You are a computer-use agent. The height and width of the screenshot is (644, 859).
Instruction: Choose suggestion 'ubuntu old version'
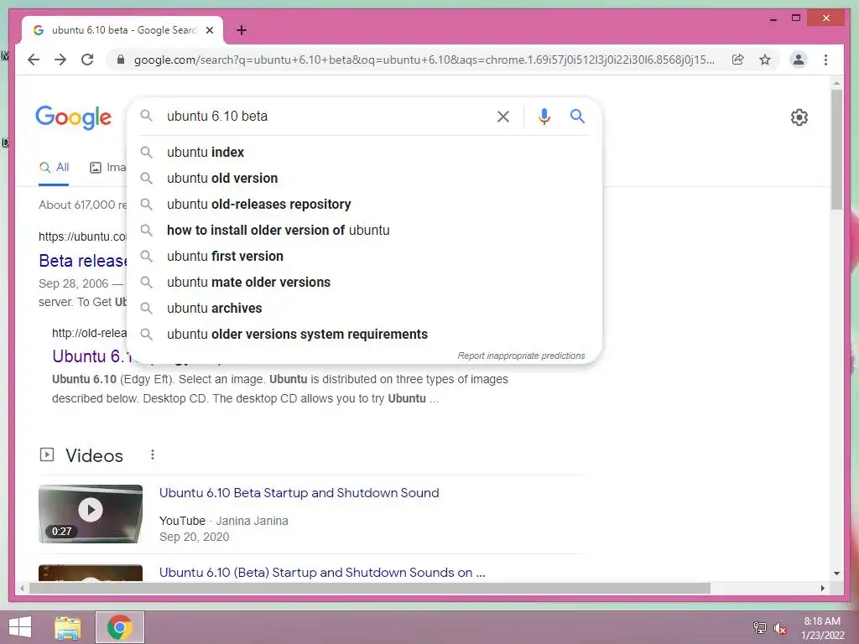click(364, 178)
